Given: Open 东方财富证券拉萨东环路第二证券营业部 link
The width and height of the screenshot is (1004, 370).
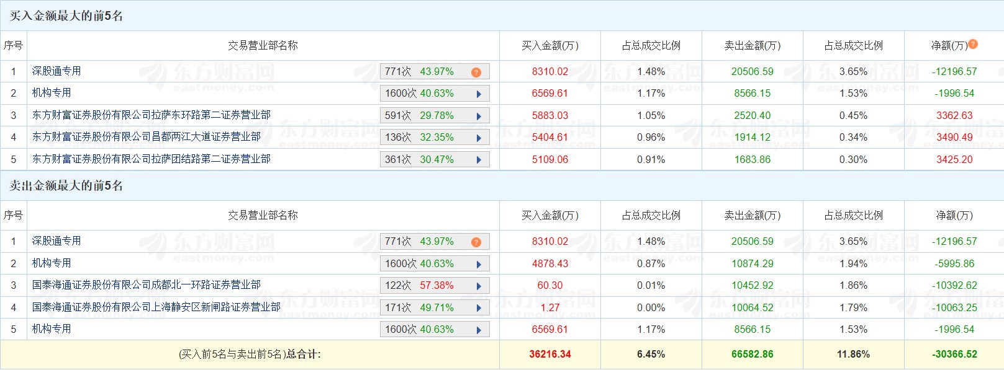Looking at the screenshot, I should [x=151, y=115].
